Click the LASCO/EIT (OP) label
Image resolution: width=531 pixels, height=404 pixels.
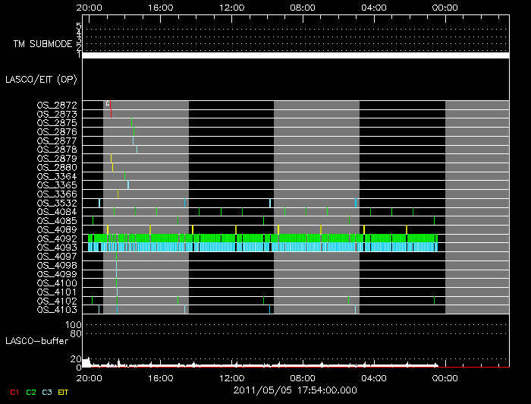41,80
